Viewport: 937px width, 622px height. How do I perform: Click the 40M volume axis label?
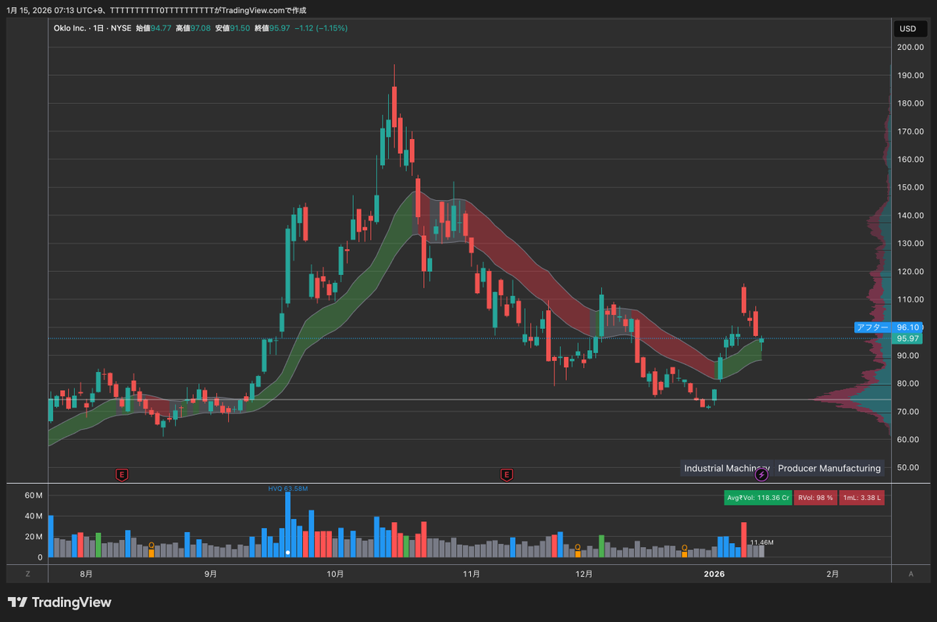33,516
